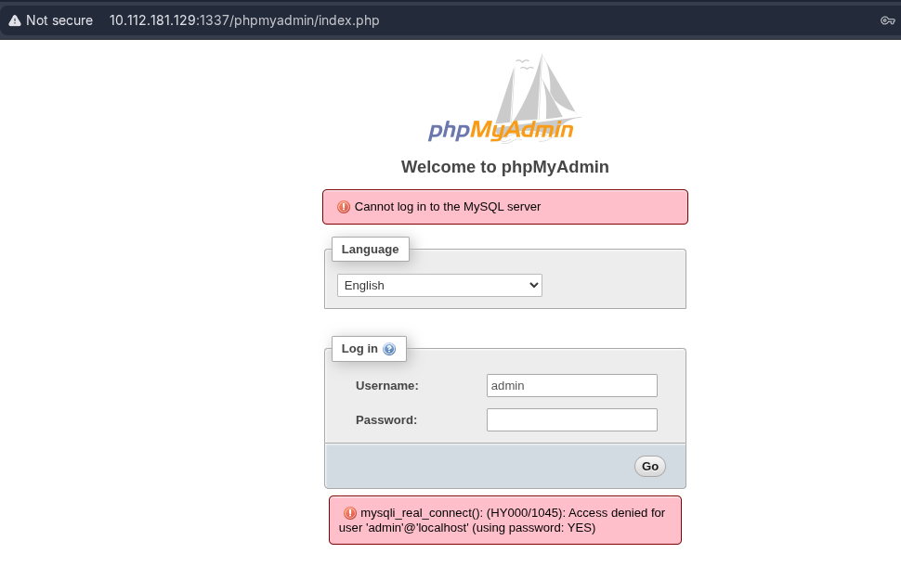Screen dimensions: 901x579
Task: Select the browser address bar URL
Action: tap(244, 20)
